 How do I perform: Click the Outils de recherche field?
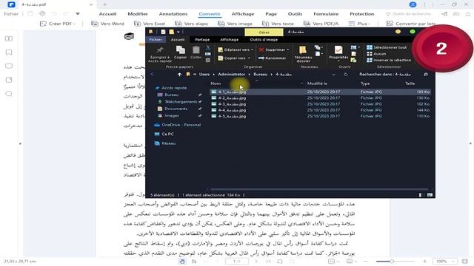click(409, 14)
